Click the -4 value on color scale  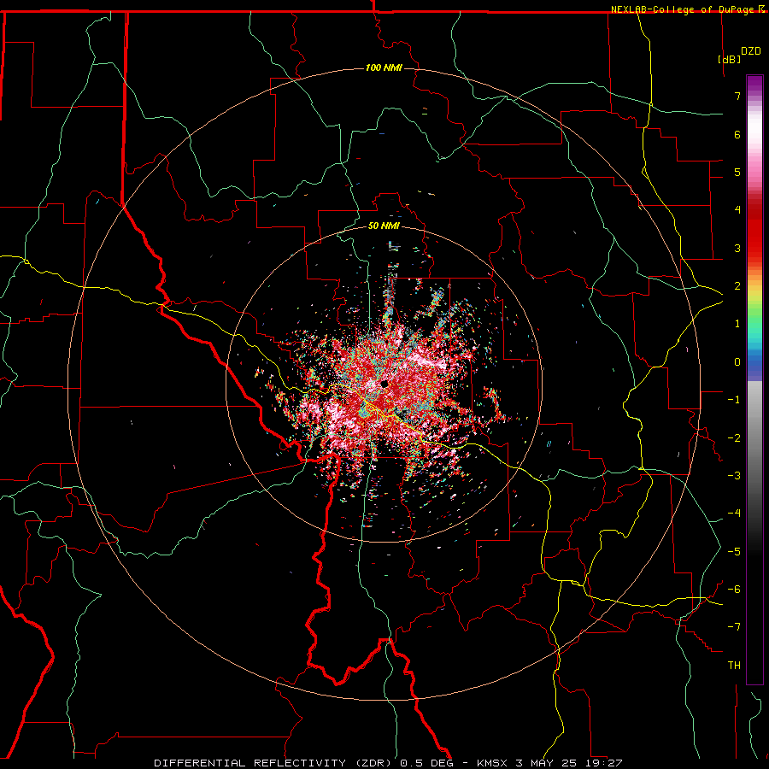click(734, 513)
